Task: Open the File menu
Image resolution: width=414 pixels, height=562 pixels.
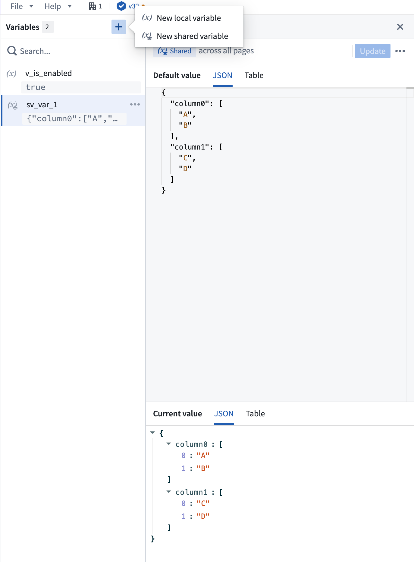Action: click(x=22, y=6)
